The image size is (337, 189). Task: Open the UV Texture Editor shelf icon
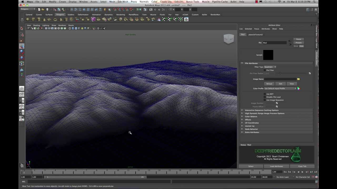186,19
